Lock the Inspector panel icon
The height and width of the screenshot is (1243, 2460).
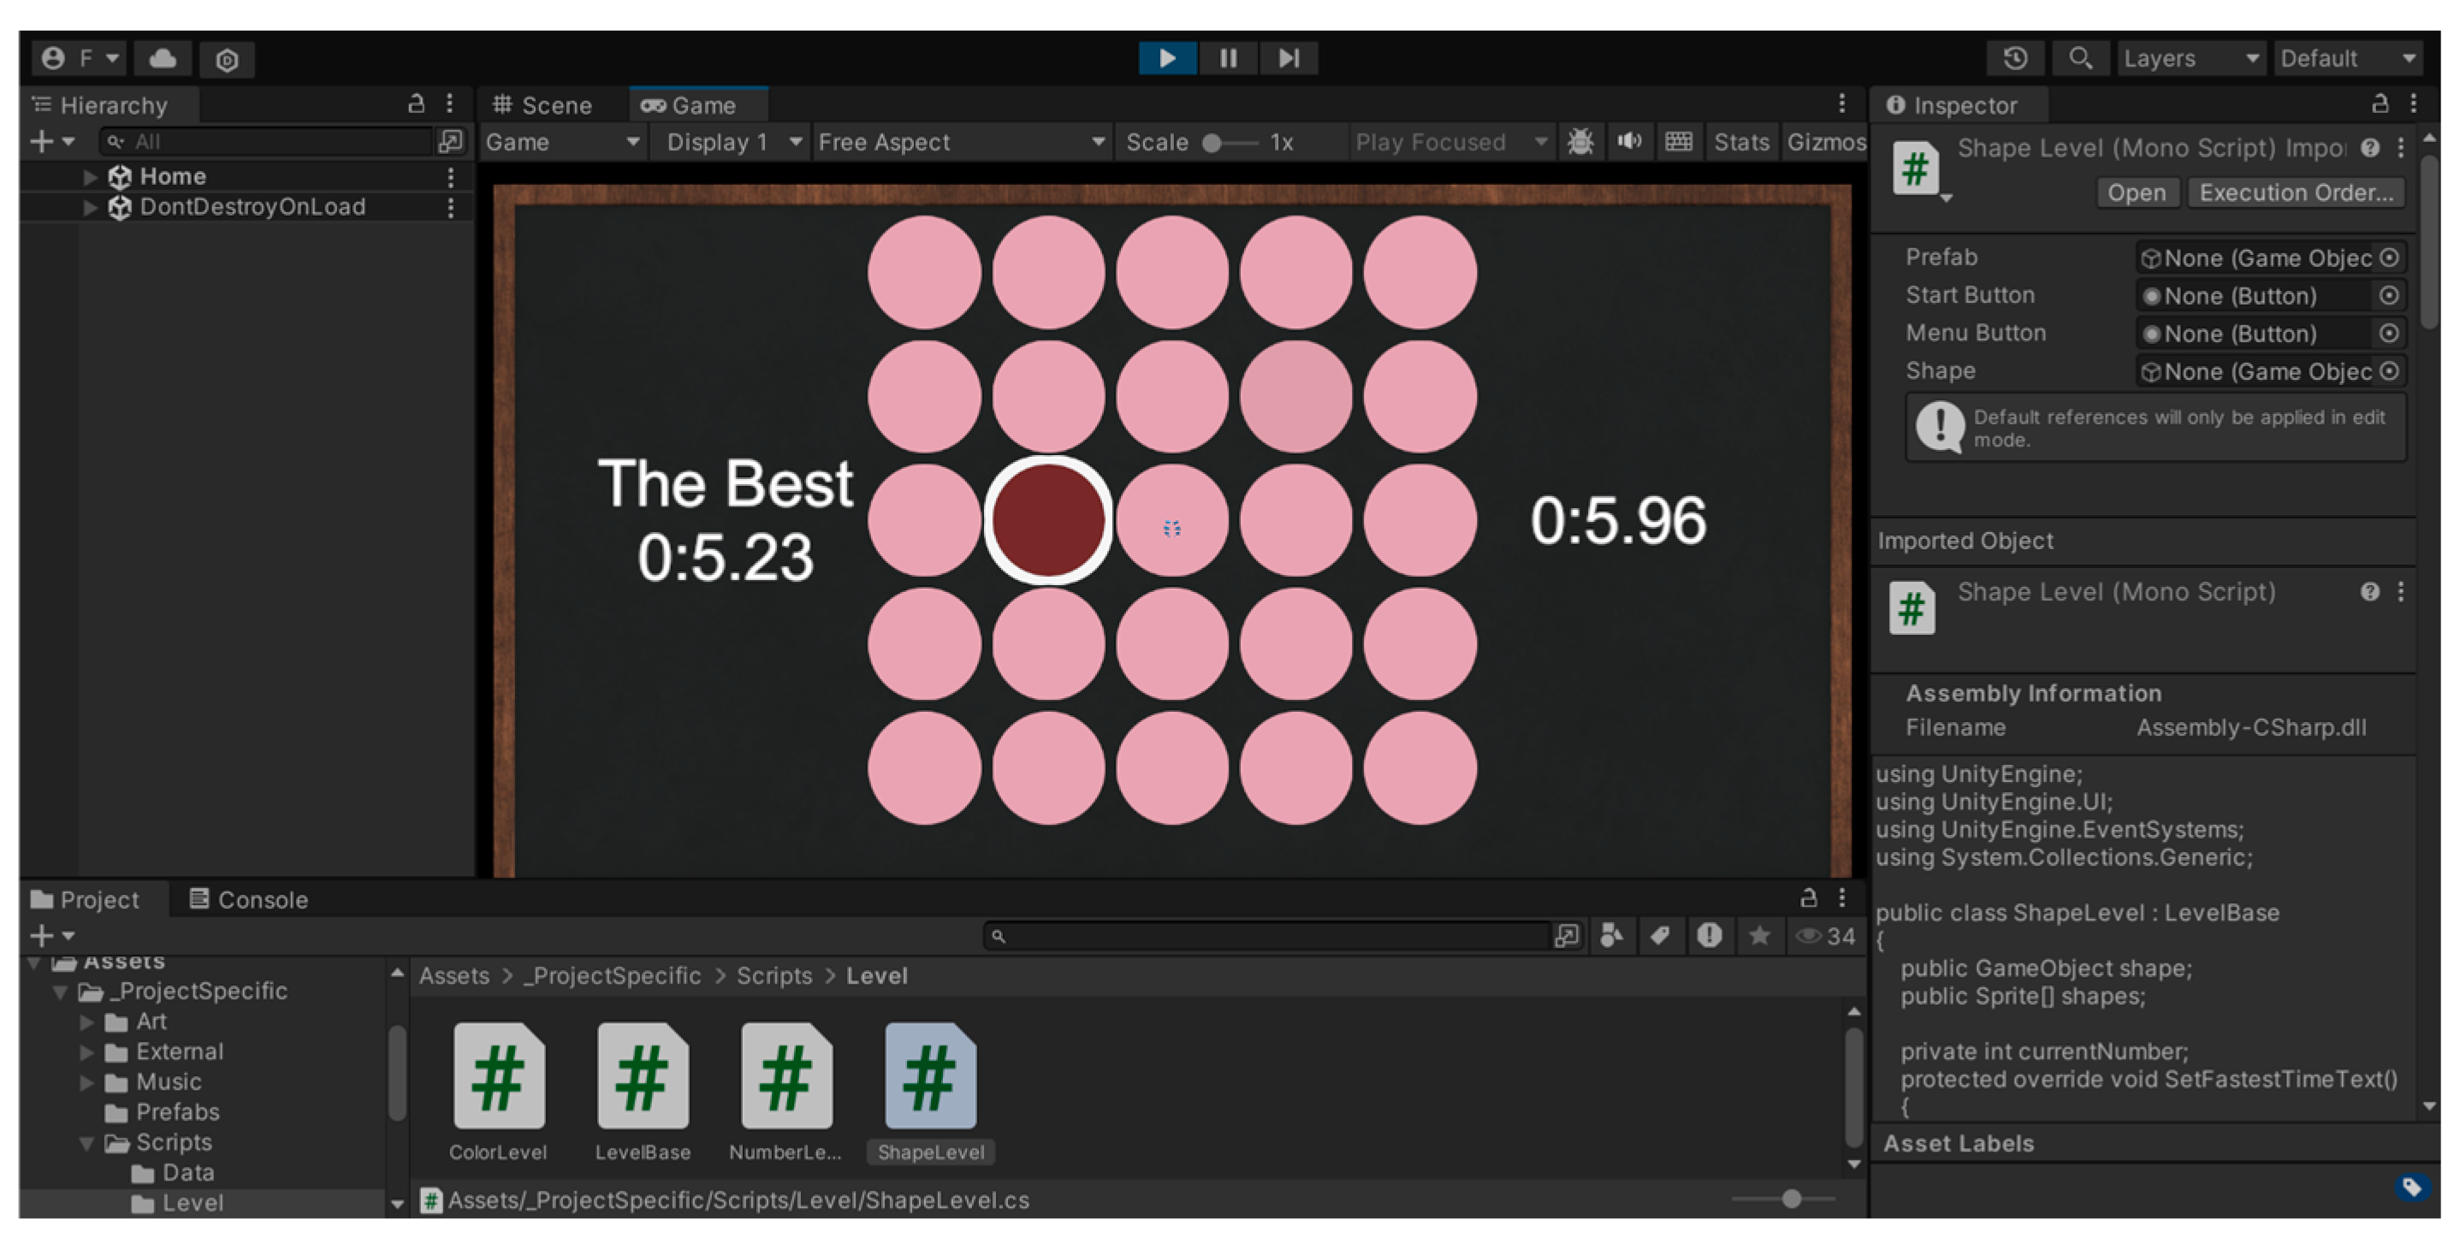coord(2380,104)
